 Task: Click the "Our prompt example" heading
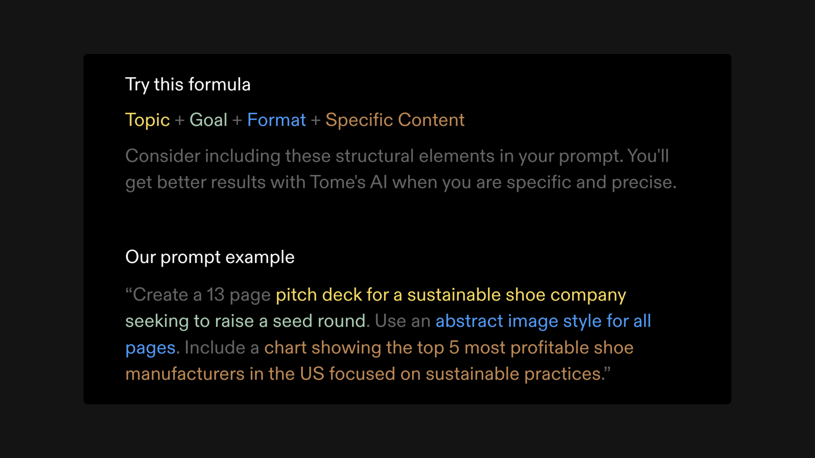coord(210,257)
